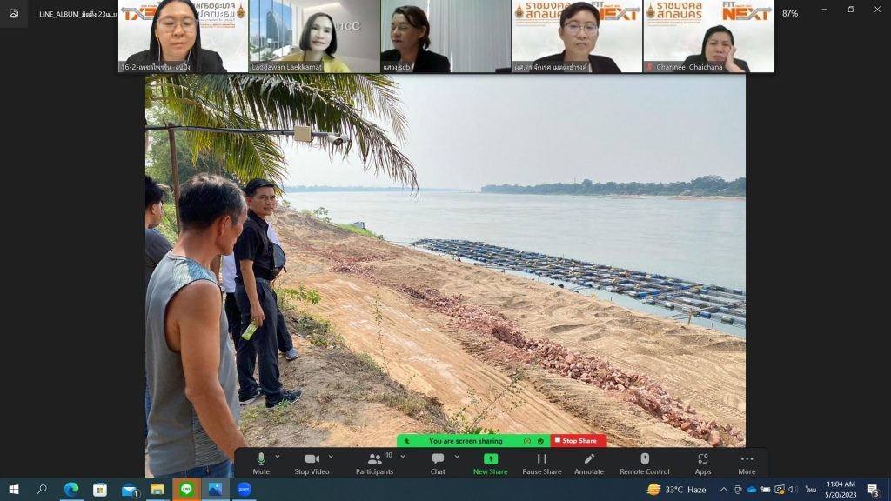This screenshot has width=891, height=501.
Task: Click the 33°C Haze weather widget
Action: pyautogui.click(x=676, y=490)
